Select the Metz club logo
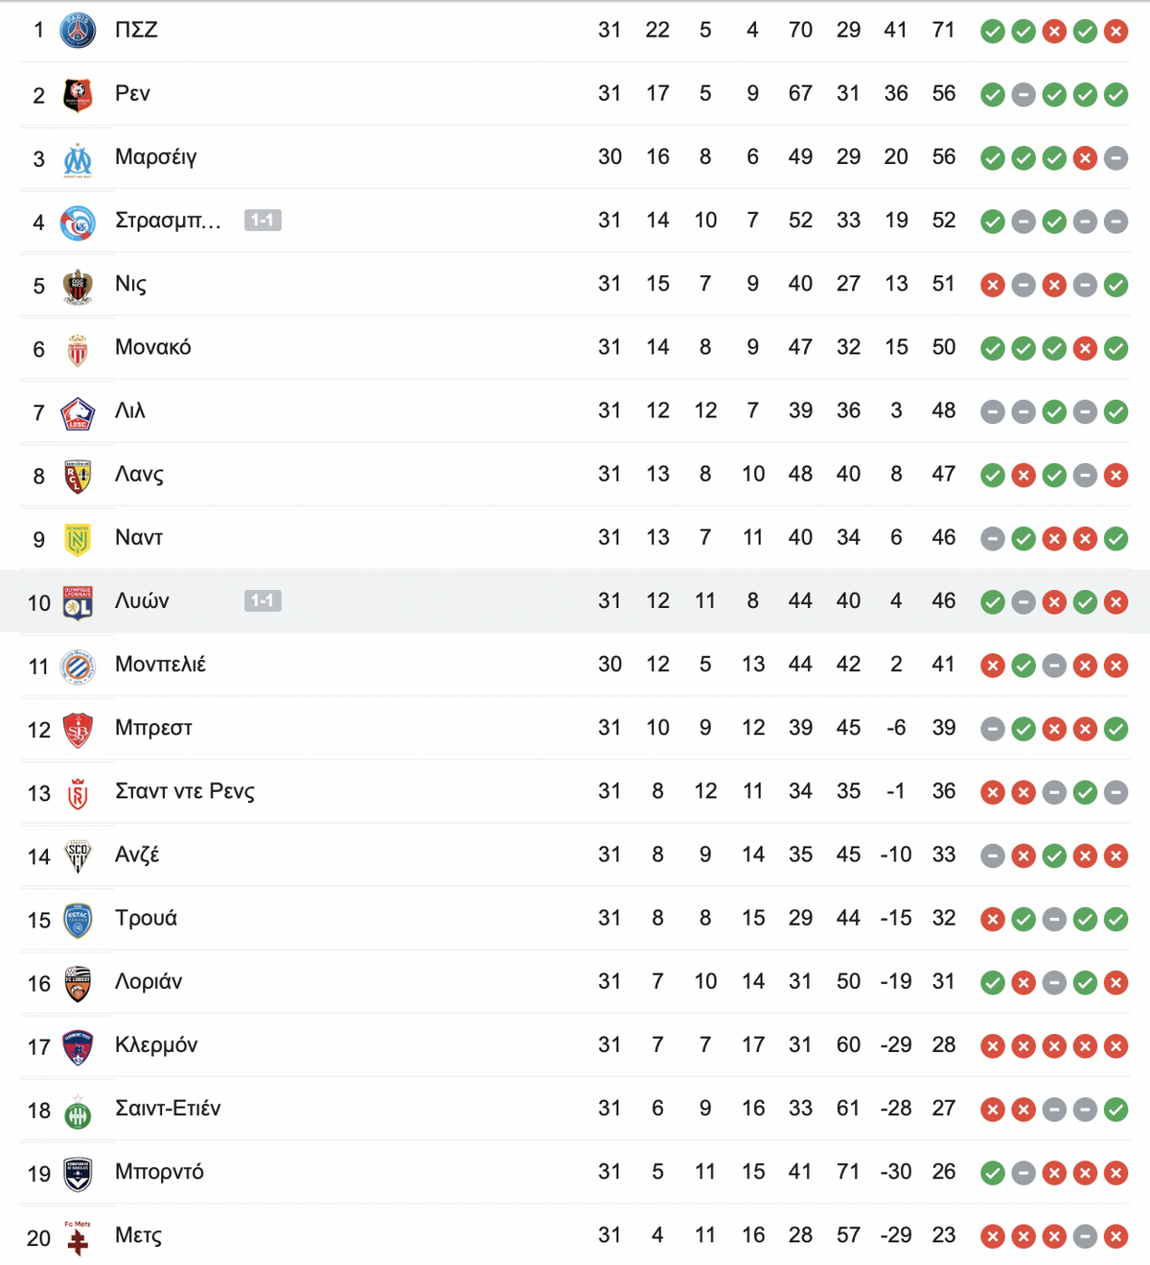The image size is (1150, 1265). (78, 1237)
